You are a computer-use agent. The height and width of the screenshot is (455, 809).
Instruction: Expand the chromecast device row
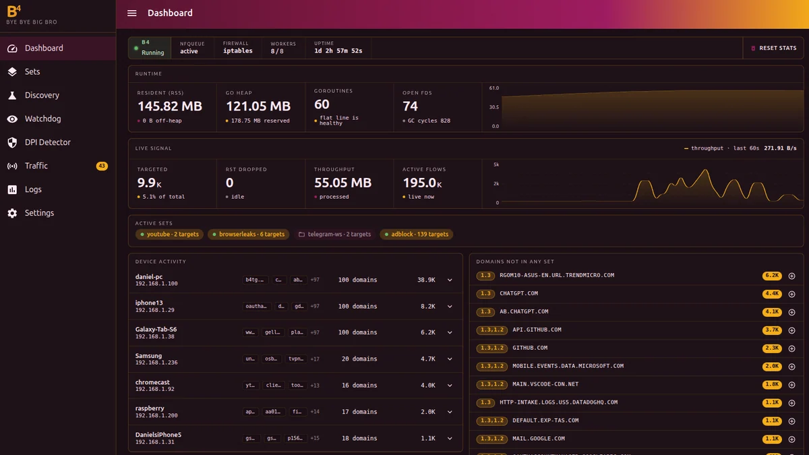click(450, 386)
